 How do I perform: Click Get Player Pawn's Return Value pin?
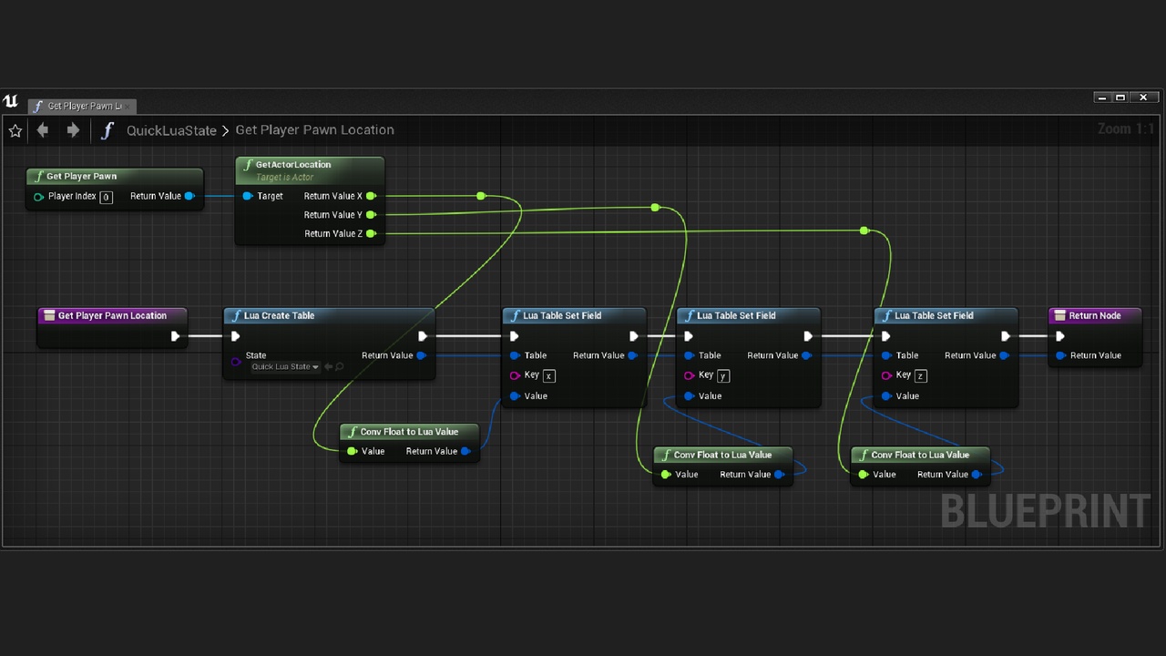click(189, 196)
